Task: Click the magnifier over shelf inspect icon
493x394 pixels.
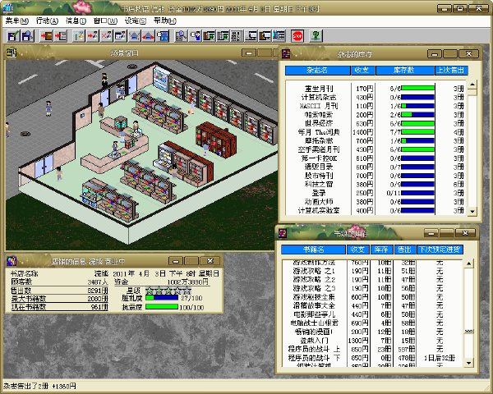Action: pyautogui.click(x=181, y=36)
